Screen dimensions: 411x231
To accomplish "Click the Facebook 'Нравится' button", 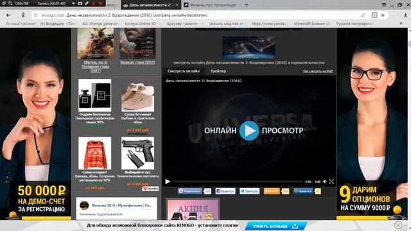I will pos(225,191).
